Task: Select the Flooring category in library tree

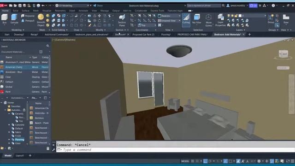Action: pyautogui.click(x=19, y=140)
